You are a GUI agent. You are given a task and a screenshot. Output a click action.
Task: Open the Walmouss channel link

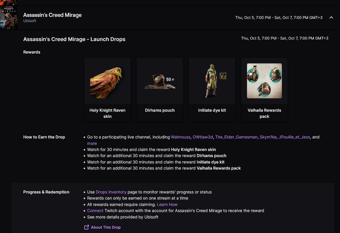tap(181, 137)
